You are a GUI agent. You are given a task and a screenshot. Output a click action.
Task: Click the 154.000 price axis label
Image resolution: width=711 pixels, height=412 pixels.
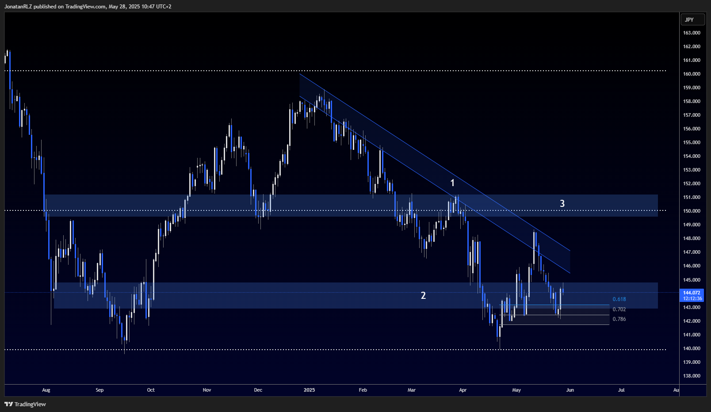tap(692, 156)
